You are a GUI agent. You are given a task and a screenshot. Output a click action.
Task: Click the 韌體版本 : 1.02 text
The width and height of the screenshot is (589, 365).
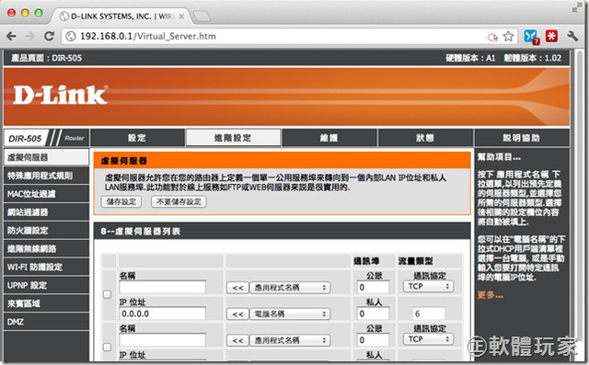click(533, 58)
